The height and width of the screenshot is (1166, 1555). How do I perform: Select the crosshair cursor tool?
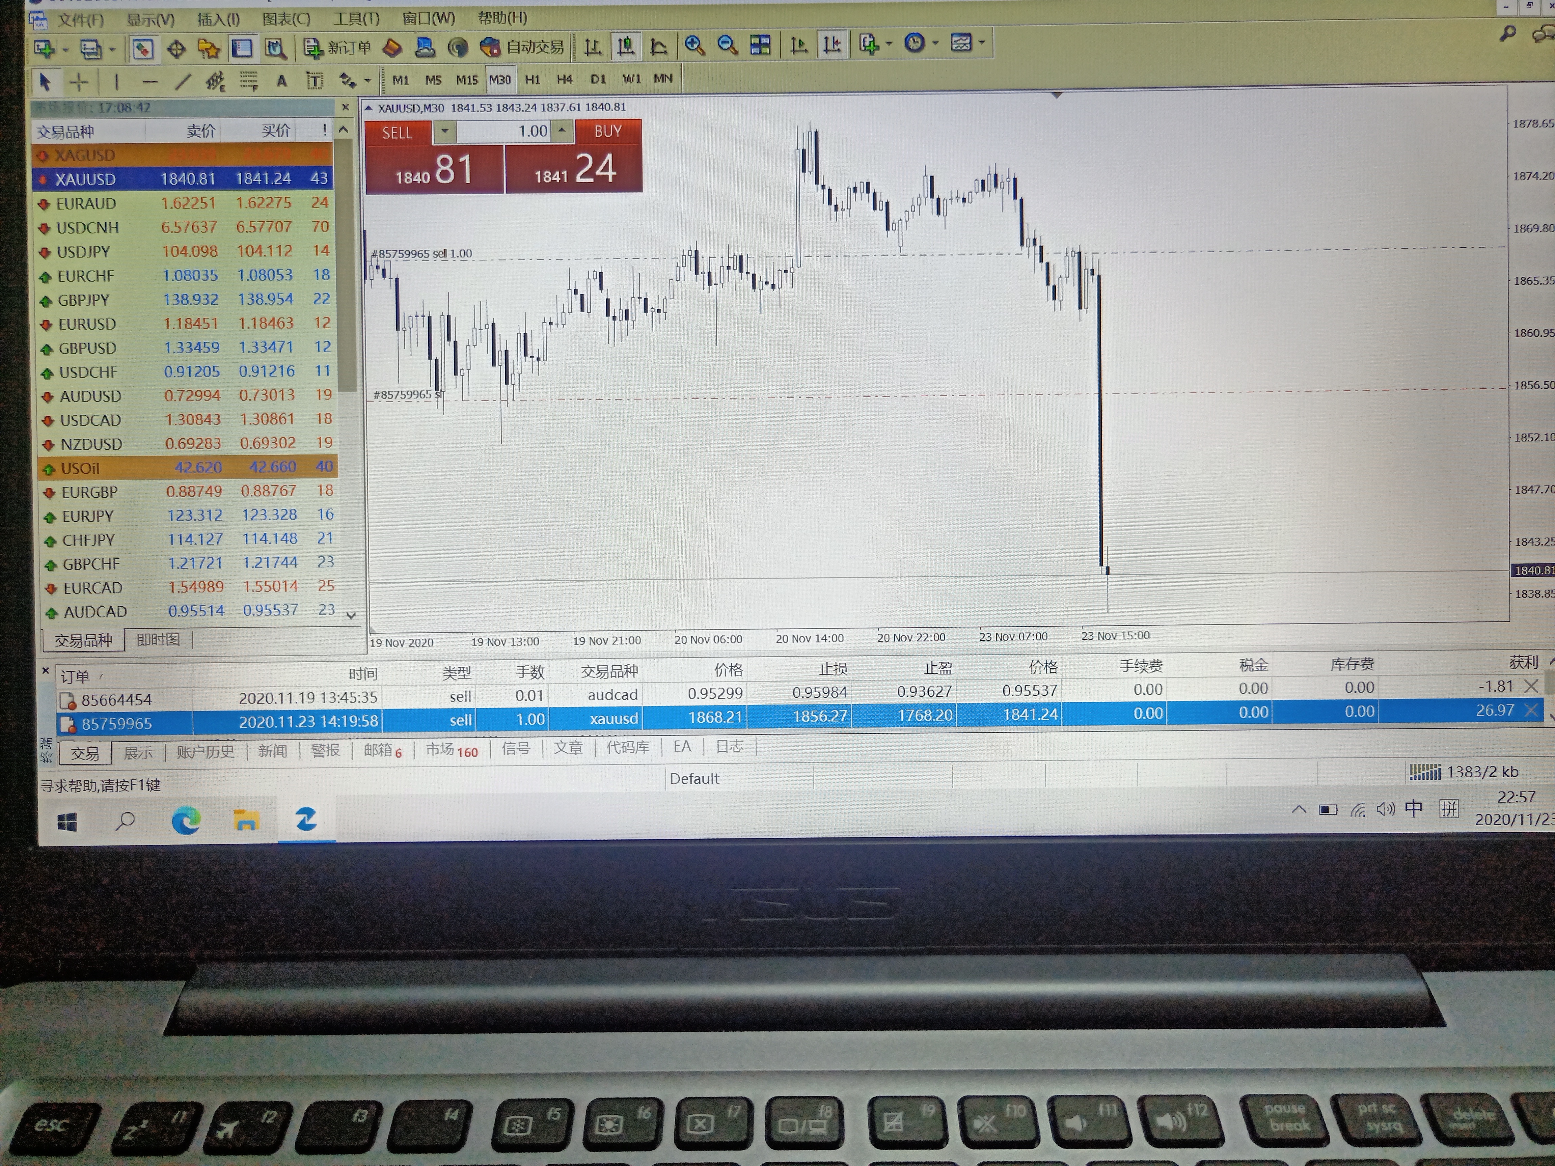click(x=79, y=82)
